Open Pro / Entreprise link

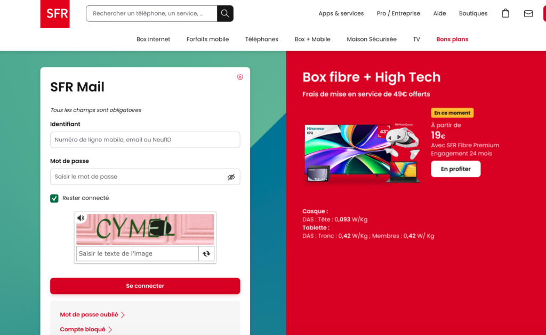pyautogui.click(x=398, y=13)
